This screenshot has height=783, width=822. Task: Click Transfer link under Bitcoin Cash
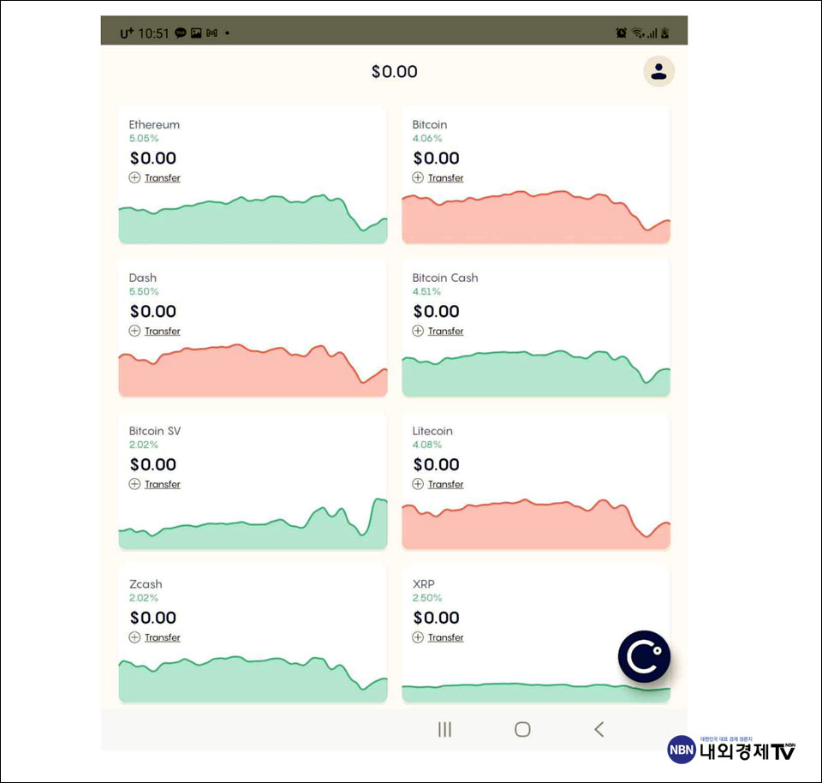pyautogui.click(x=445, y=332)
